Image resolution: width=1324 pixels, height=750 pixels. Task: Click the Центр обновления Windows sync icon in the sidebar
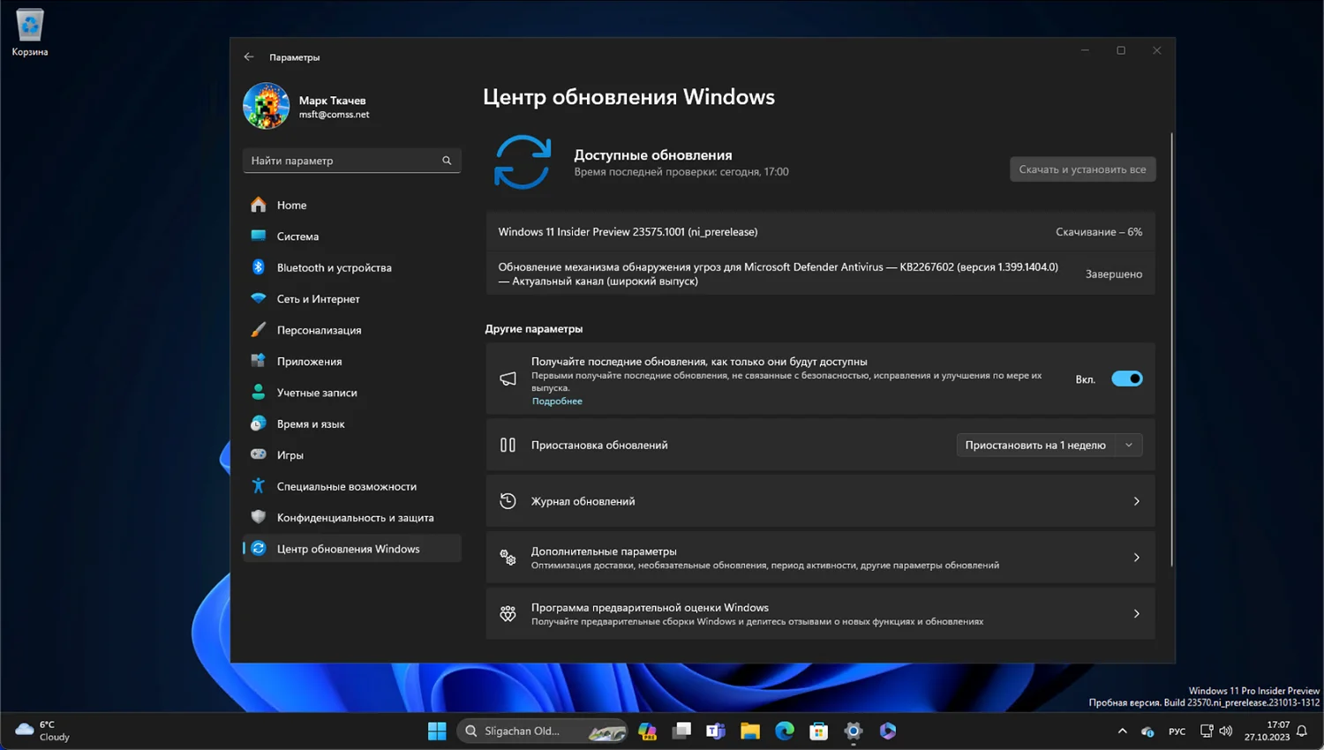(258, 549)
